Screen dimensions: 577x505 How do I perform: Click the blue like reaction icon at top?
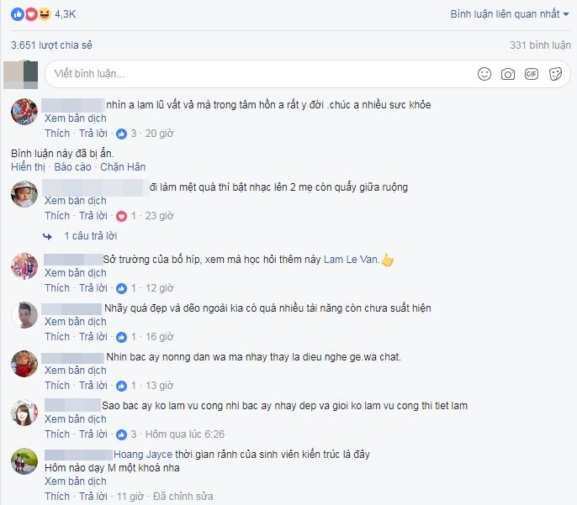tap(18, 14)
